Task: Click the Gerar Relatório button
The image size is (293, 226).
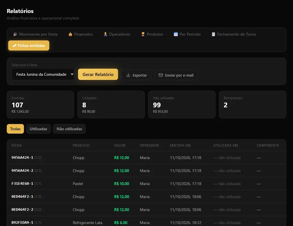Action: pyautogui.click(x=98, y=74)
